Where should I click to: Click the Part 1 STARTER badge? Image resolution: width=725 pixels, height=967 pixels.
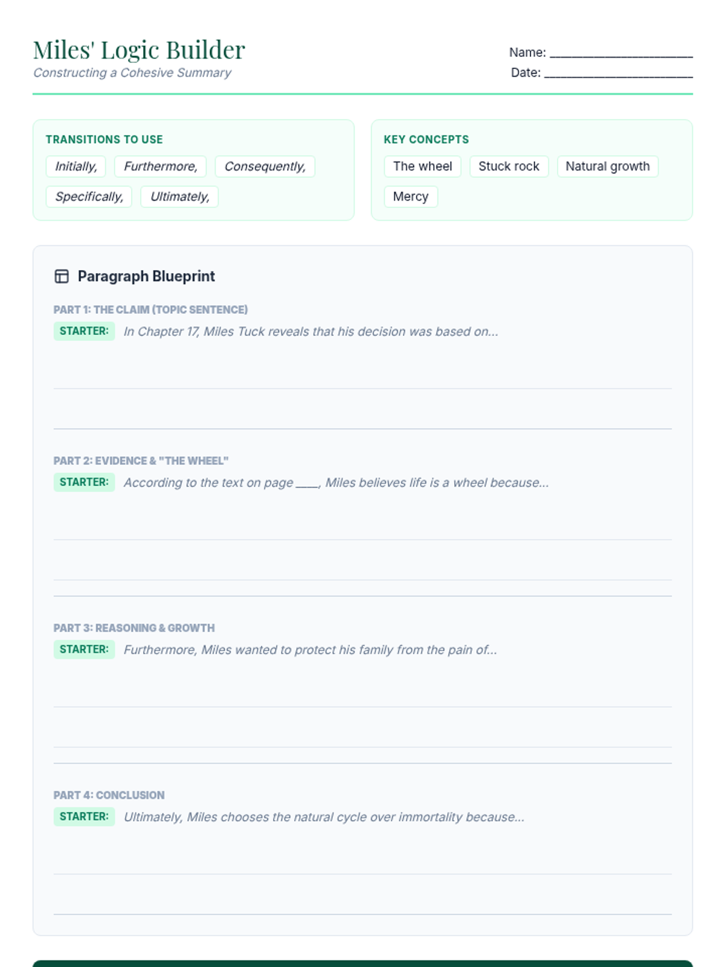click(84, 331)
